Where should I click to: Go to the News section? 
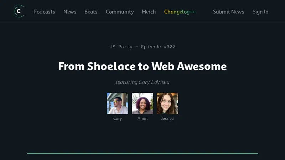tap(70, 12)
